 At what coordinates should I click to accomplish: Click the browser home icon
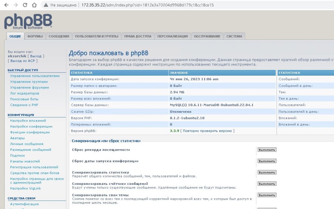(34, 5)
